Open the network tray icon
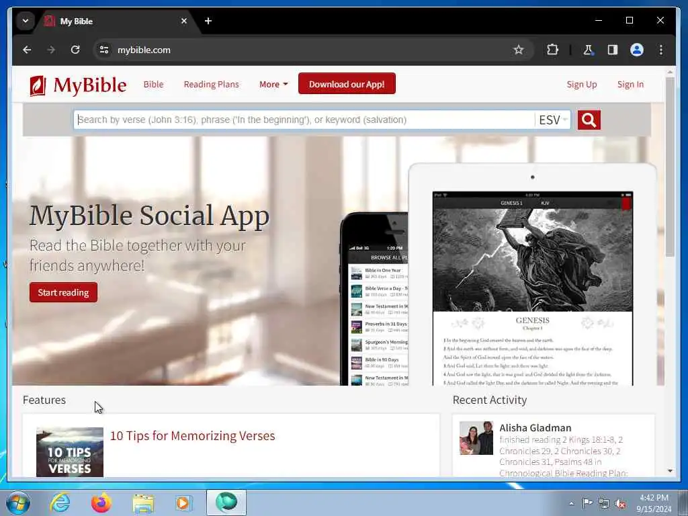 click(x=604, y=504)
